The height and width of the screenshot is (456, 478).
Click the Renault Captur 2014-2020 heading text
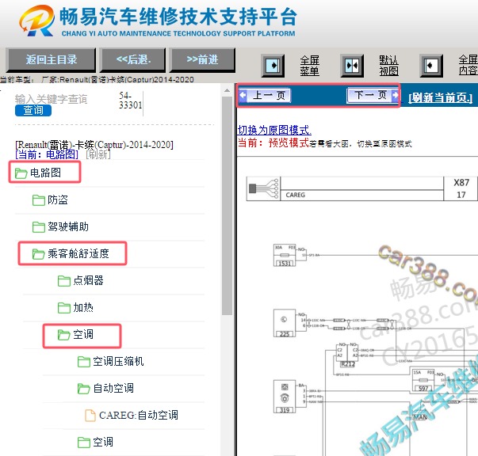94,144
